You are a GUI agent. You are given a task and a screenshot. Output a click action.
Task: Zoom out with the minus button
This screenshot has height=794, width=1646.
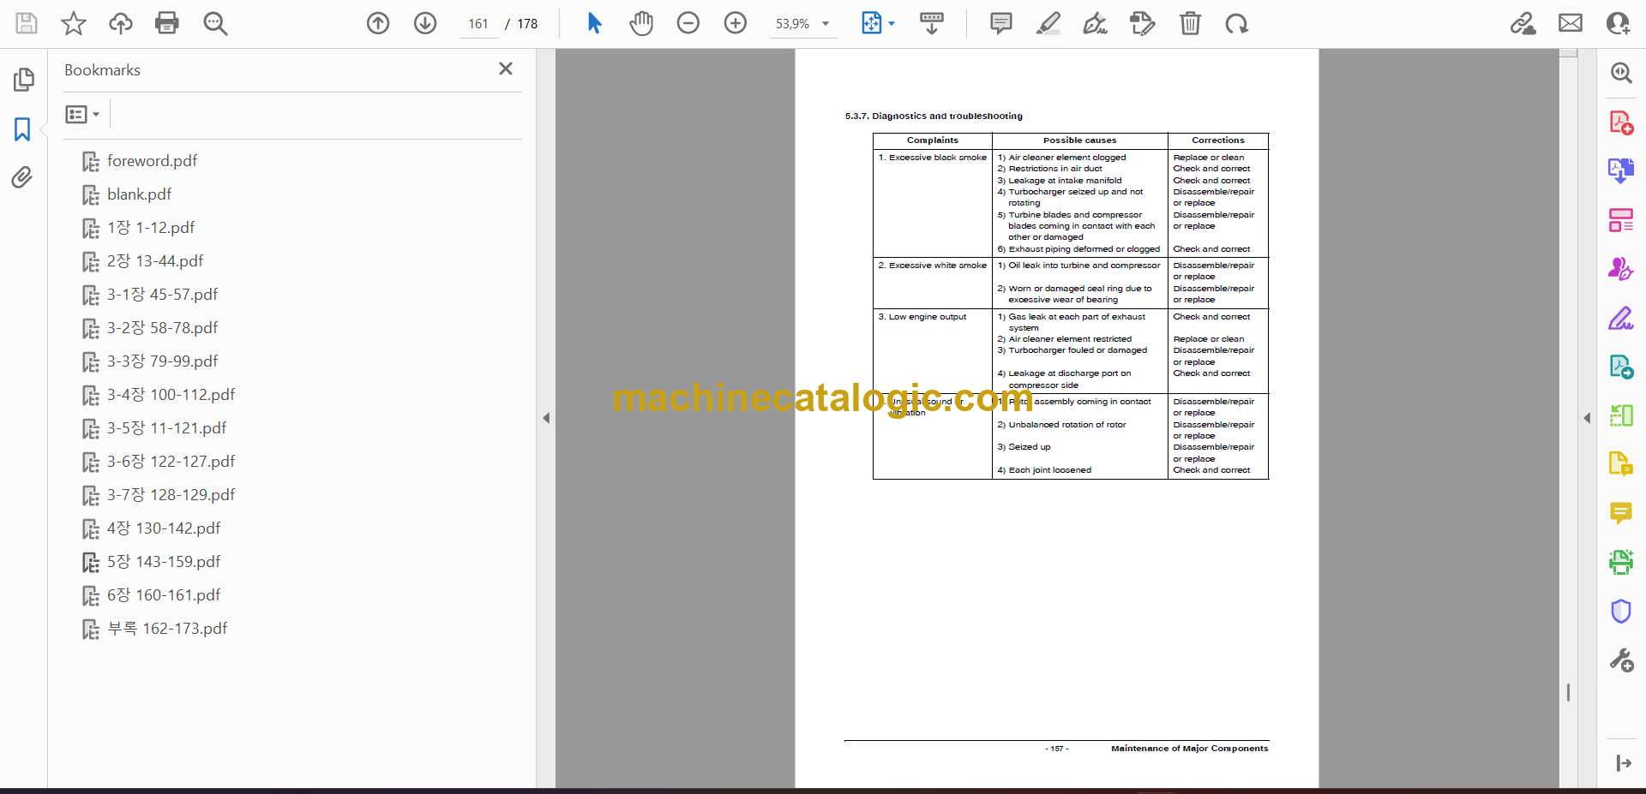pos(688,23)
